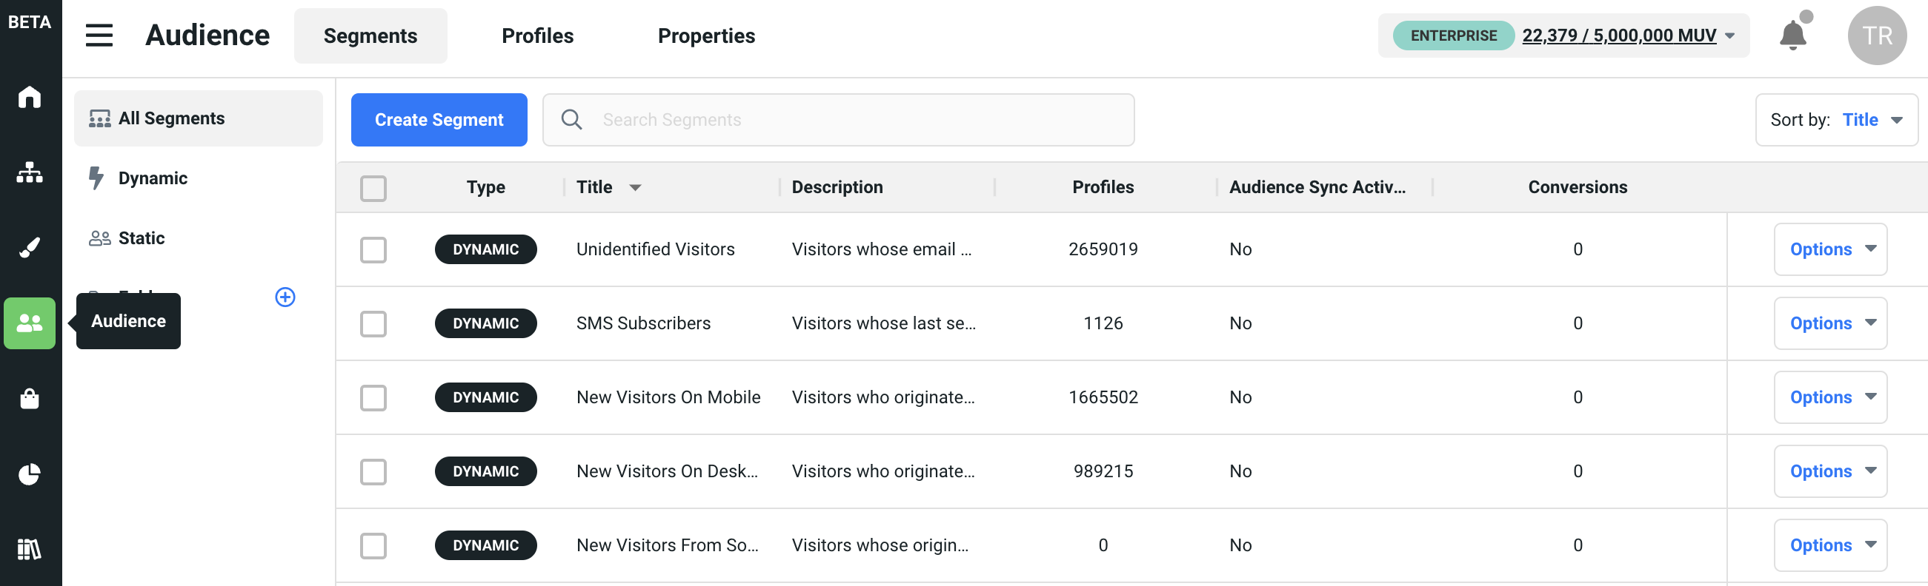
Task: Click the blue plus add-folder icon
Action: click(x=285, y=297)
